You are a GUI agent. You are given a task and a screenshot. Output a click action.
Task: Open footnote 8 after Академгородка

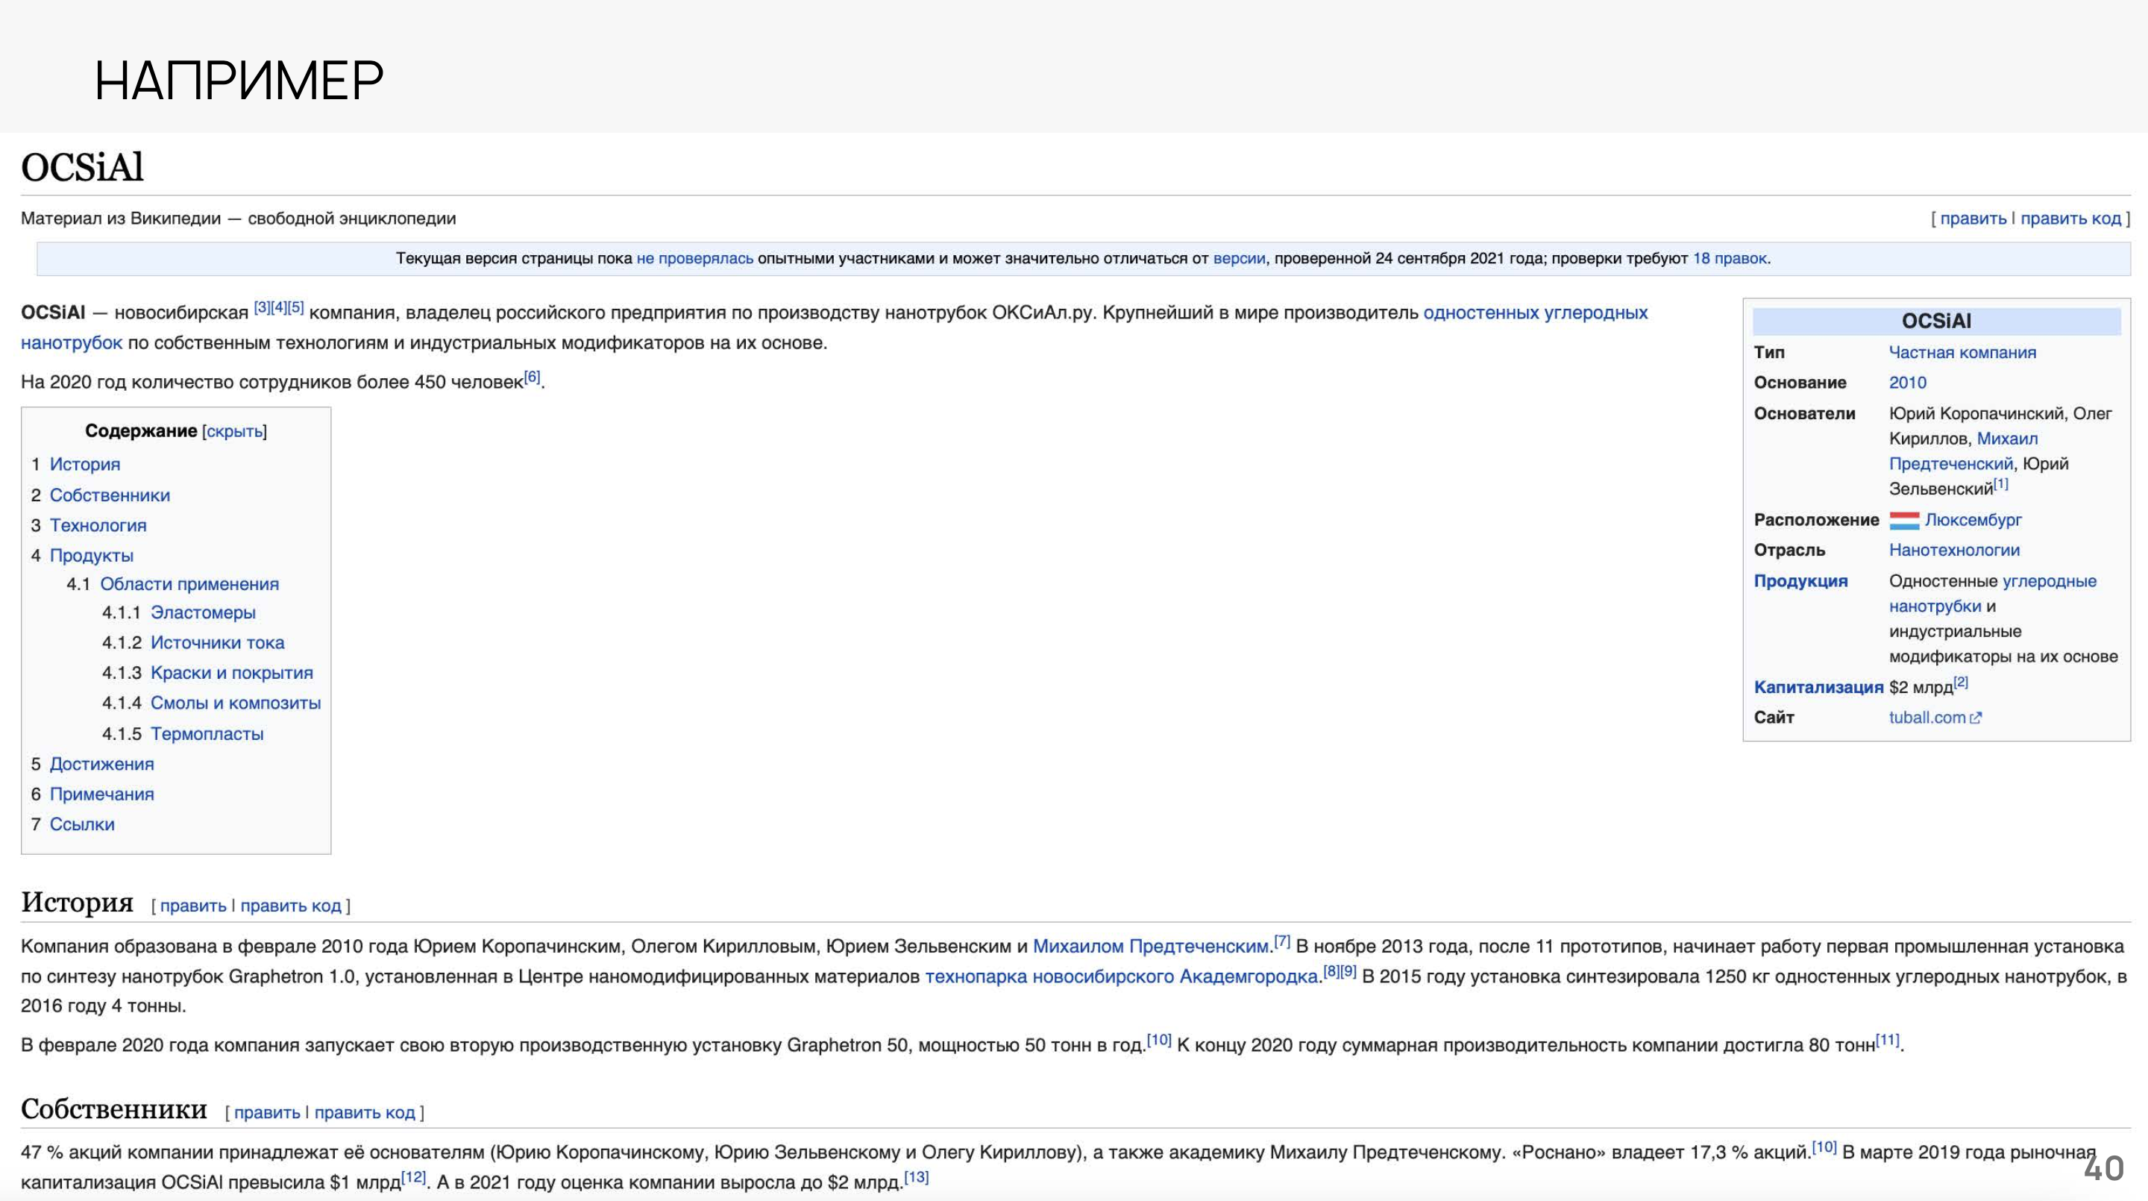(x=1331, y=970)
